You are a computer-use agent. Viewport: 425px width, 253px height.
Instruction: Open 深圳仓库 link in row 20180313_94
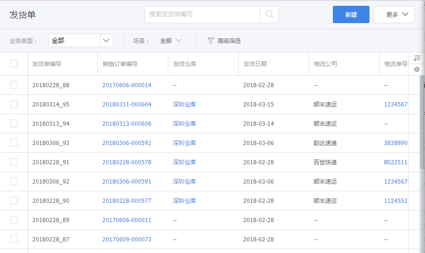[x=184, y=123]
